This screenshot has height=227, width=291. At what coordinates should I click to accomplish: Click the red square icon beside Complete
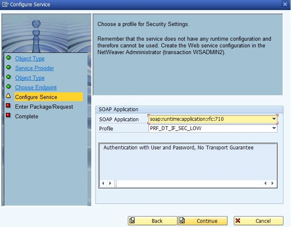(x=8, y=115)
